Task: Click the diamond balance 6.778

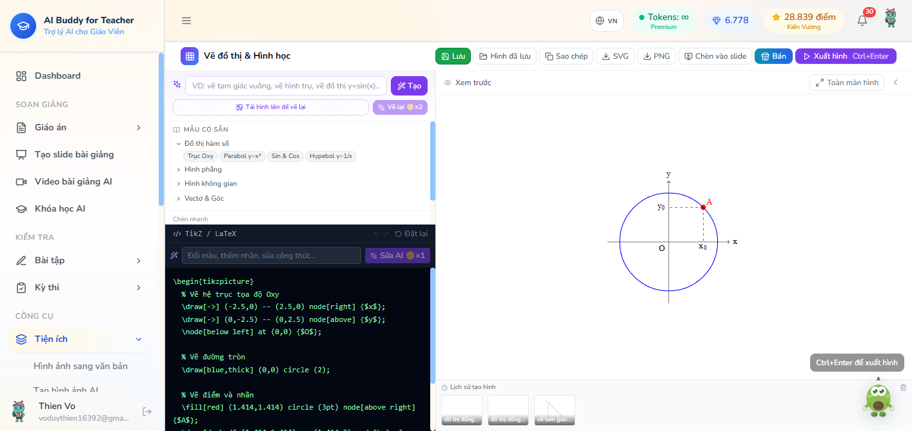Action: coord(730,21)
